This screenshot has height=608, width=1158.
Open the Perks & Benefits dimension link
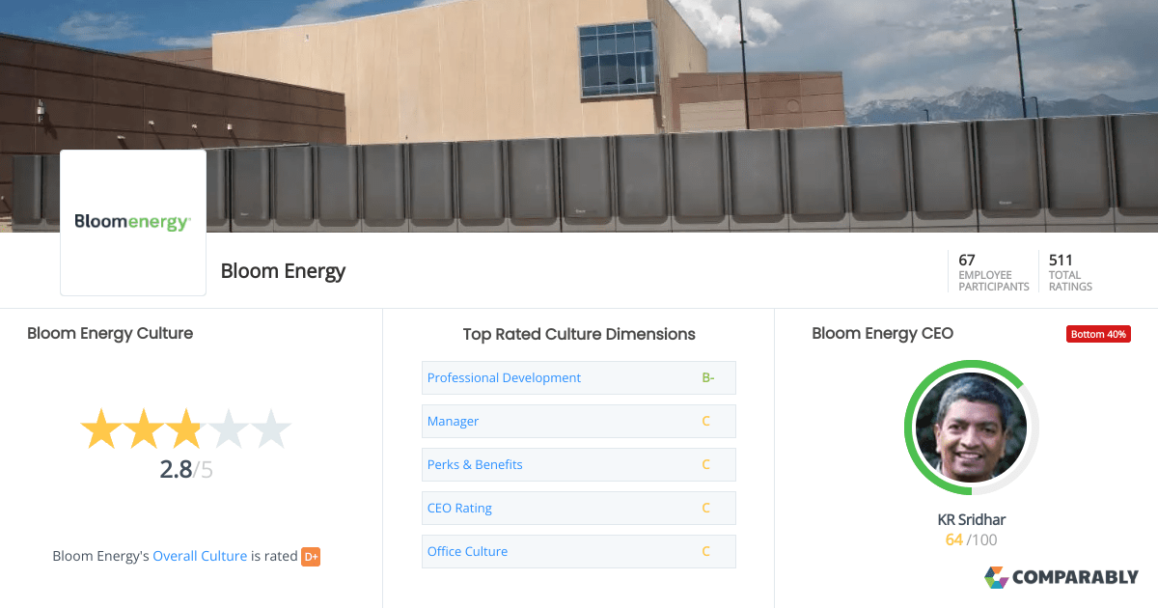coord(475,464)
